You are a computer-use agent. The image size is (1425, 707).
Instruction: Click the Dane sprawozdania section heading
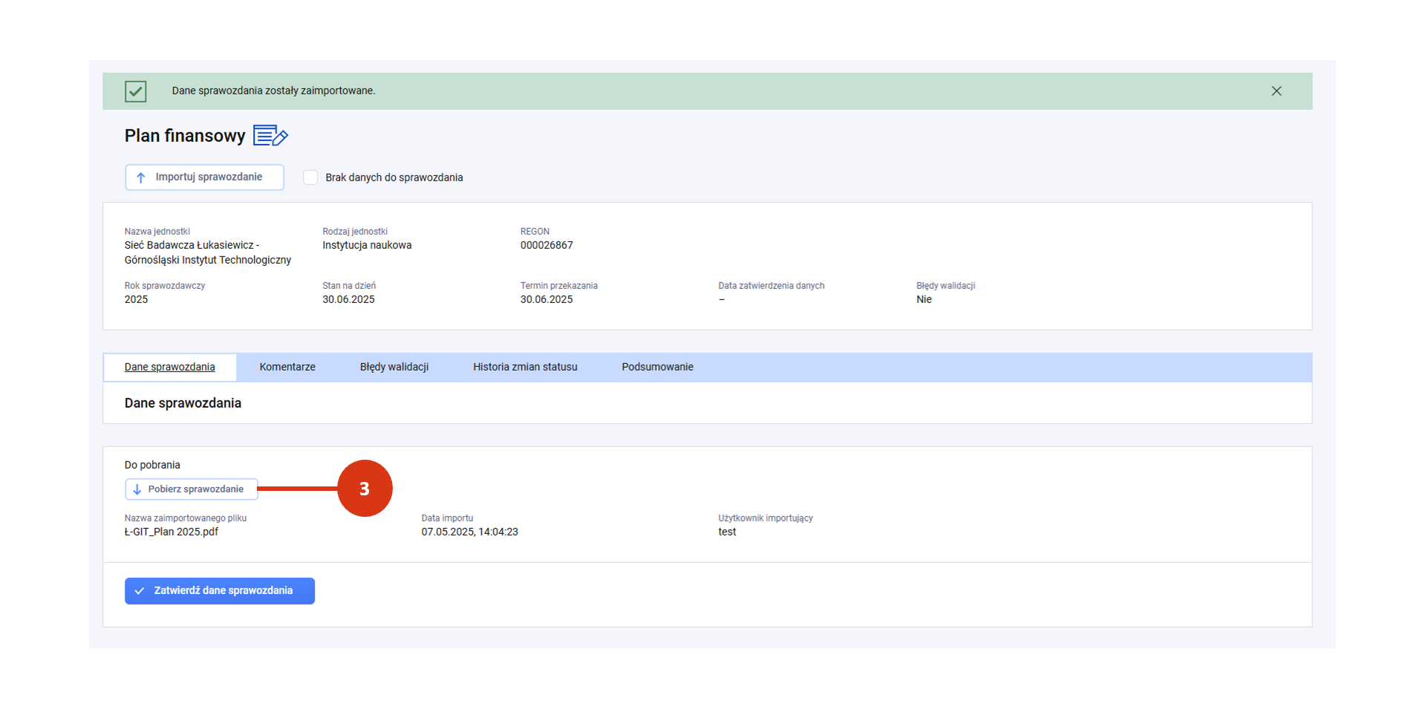pos(183,403)
